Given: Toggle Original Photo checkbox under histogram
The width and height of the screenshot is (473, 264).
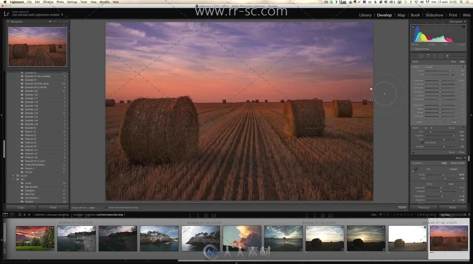Looking at the screenshot, I should click(412, 49).
